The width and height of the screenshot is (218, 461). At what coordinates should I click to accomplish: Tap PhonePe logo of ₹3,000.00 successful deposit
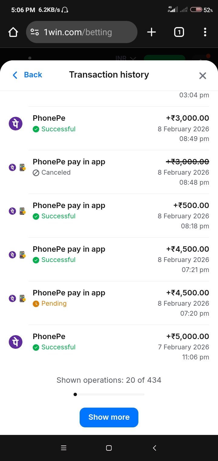tap(15, 124)
